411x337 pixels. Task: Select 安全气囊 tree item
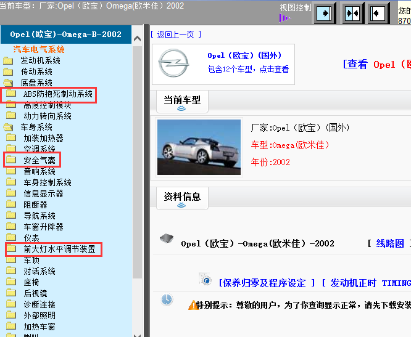pyautogui.click(x=39, y=160)
